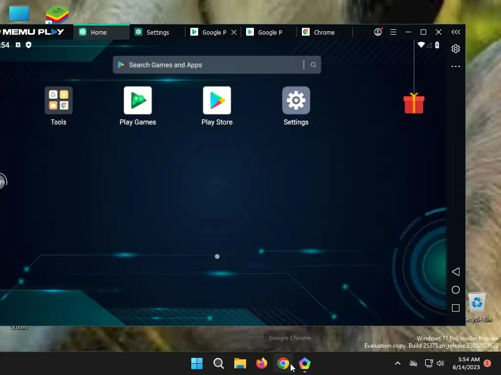Select the monitor-shaped desktop icon
The width and height of the screenshot is (501, 375).
tap(19, 14)
